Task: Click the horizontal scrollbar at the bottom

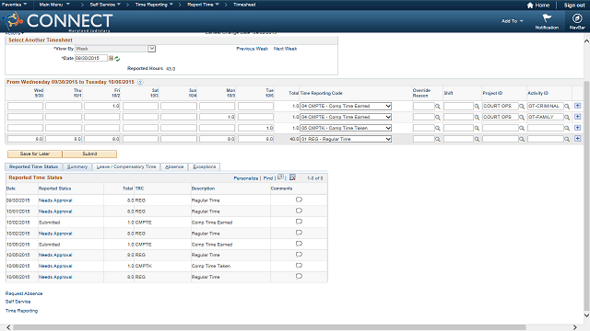Action: point(269,327)
